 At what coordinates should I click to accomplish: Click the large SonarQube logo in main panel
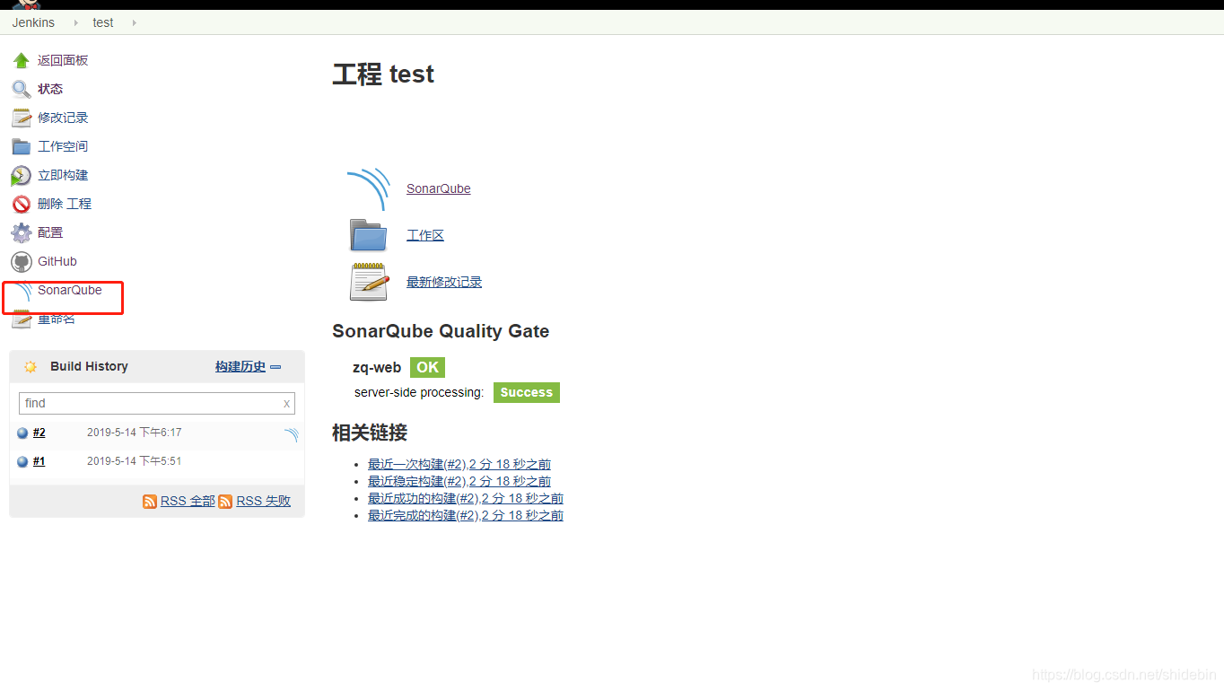[369, 188]
